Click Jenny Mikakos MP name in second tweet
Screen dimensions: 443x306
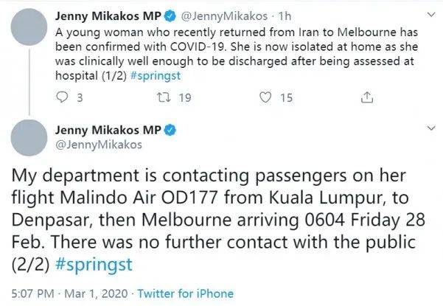tap(108, 130)
